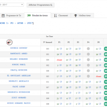The height and width of the screenshot is (107, 107).
Task: Click dossard number 008
Action: (x=47, y=104)
